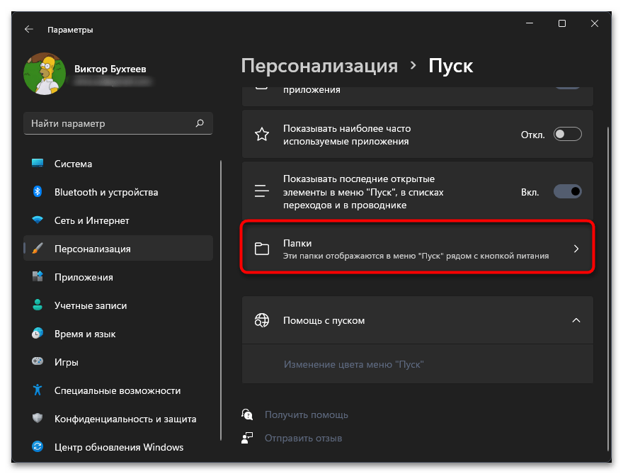Minimize the Параметры window
Image resolution: width=623 pixels, height=474 pixels.
(x=530, y=23)
